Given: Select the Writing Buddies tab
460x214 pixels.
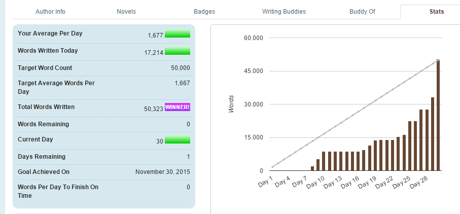Looking at the screenshot, I should coord(284,11).
